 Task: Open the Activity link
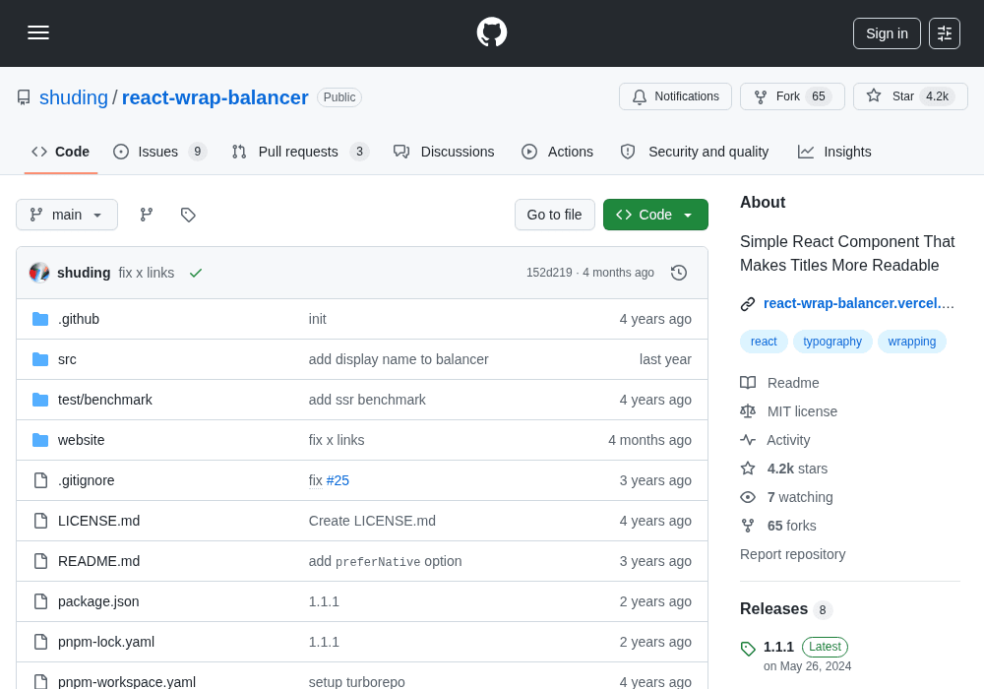788,440
